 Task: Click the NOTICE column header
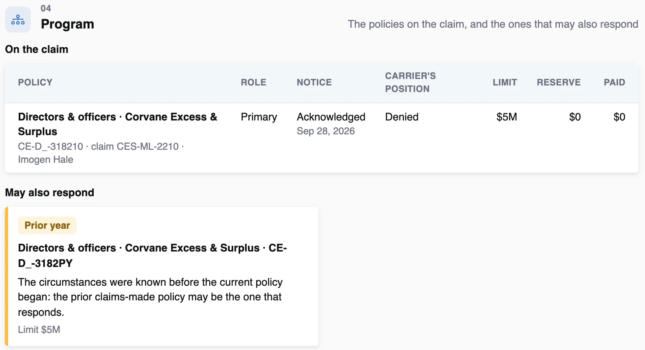314,82
